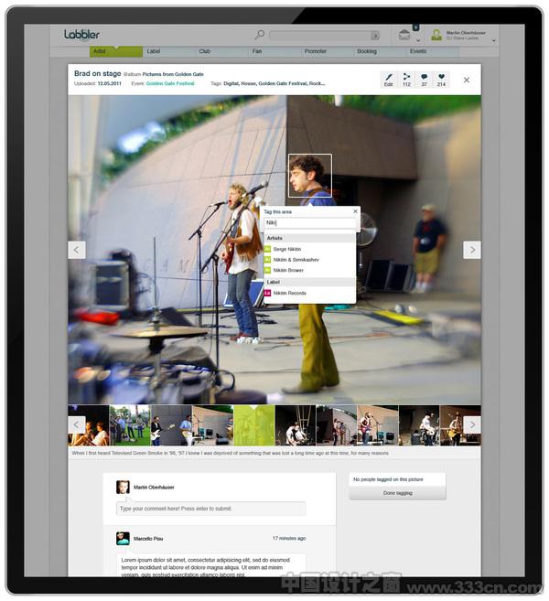
Task: Switch to the Artist tab
Action: pos(116,51)
